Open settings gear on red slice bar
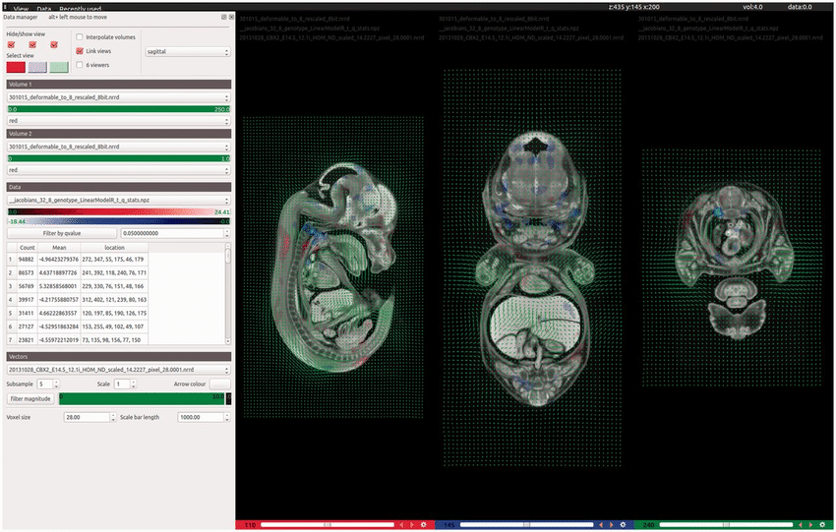Screen dimensions: 836x532 (x=423, y=525)
